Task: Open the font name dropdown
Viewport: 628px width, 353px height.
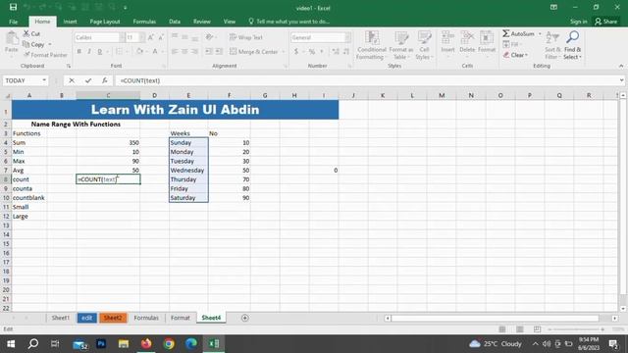Action: click(122, 37)
